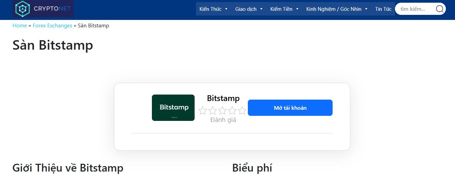
Task: Go to the Tin Tức menu item
Action: tap(383, 9)
